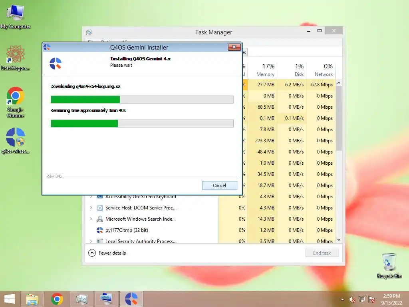Open the Action Center flag icon
This screenshot has height=307, width=409.
[x=371, y=299]
